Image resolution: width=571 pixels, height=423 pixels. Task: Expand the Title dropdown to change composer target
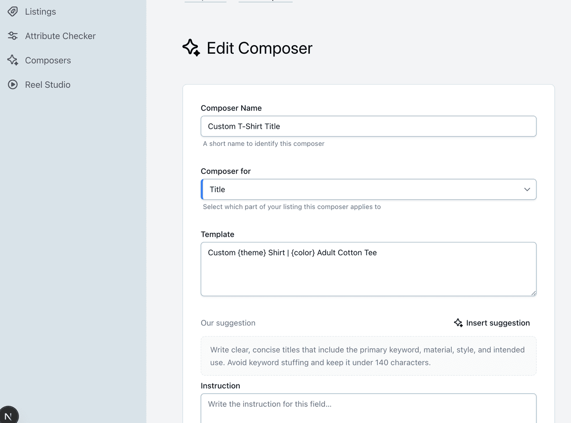(369, 189)
